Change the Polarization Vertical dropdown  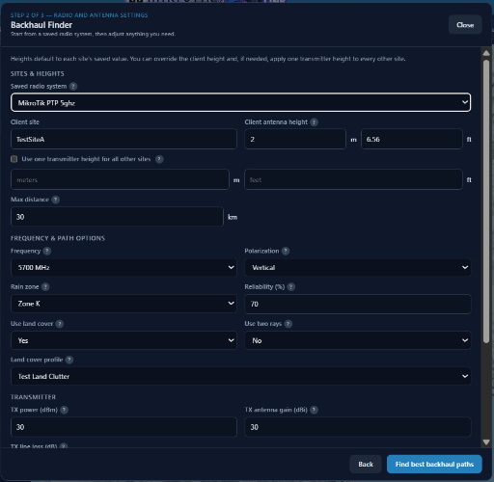[x=358, y=267]
